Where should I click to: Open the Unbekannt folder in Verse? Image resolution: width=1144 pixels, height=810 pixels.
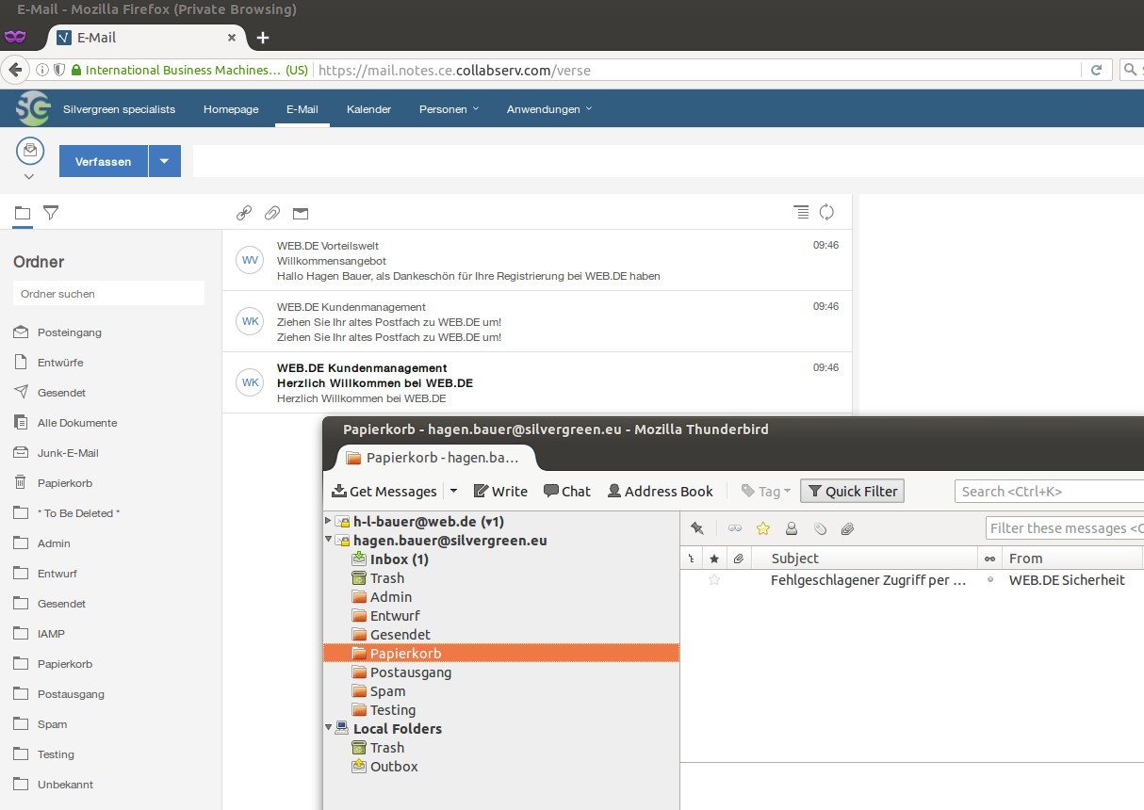tap(65, 785)
